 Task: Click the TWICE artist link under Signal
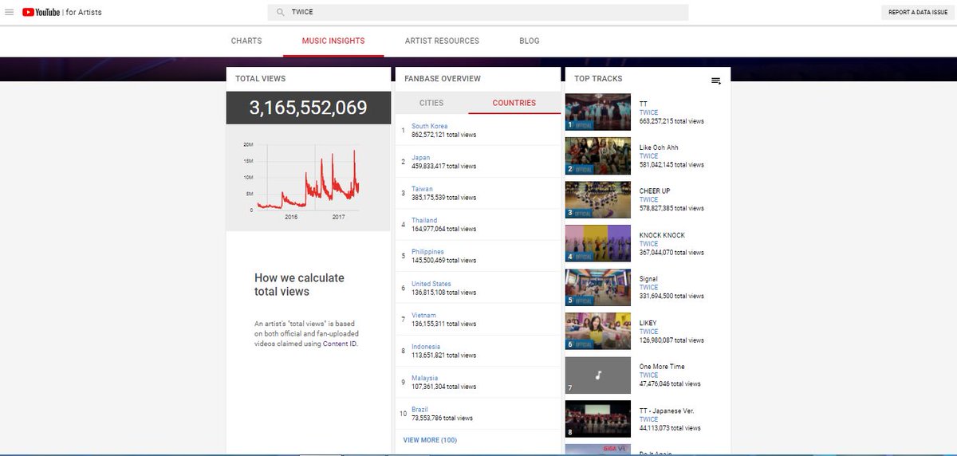click(648, 288)
